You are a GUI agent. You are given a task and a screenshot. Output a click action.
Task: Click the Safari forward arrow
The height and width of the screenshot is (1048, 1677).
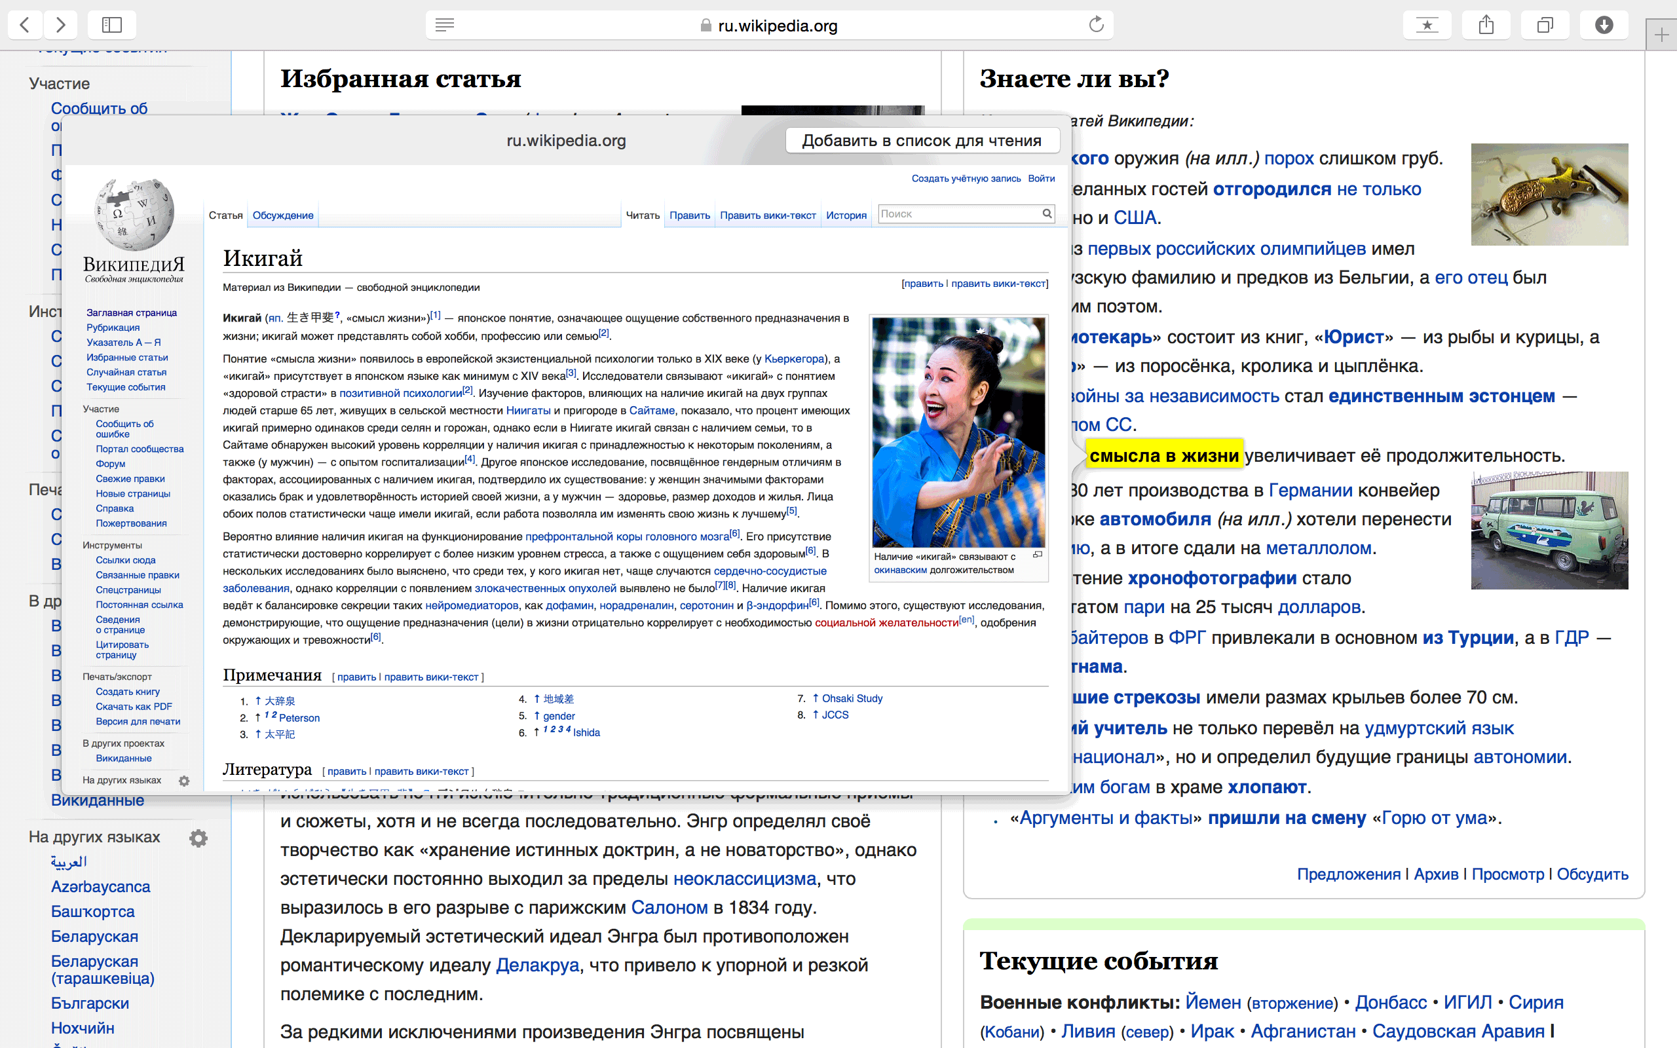pyautogui.click(x=60, y=25)
